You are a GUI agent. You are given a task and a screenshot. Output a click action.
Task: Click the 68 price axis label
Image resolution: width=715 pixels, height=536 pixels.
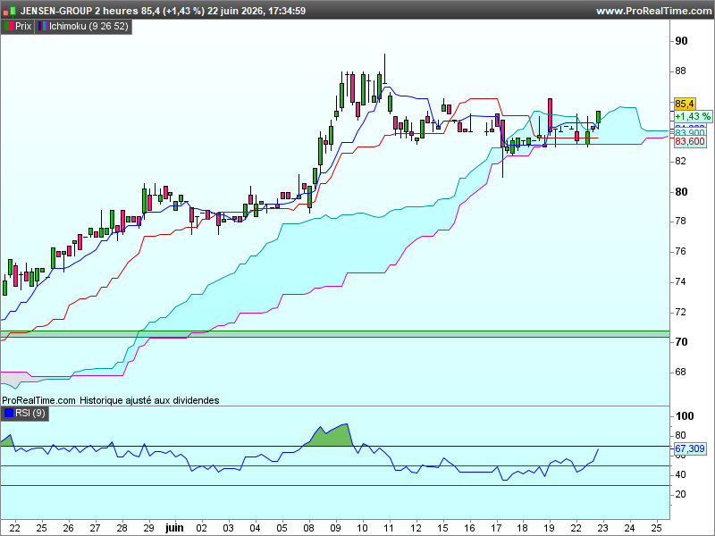coord(680,373)
